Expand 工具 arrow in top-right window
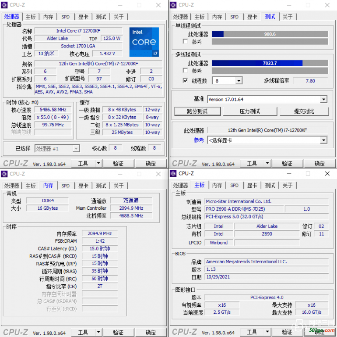 267,164
